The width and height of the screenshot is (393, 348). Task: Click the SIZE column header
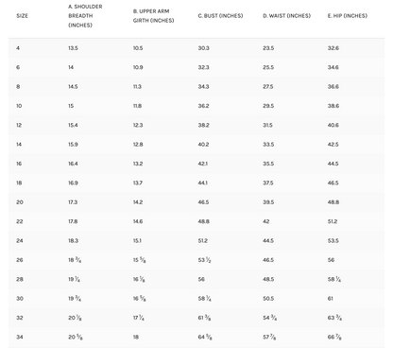coord(22,16)
